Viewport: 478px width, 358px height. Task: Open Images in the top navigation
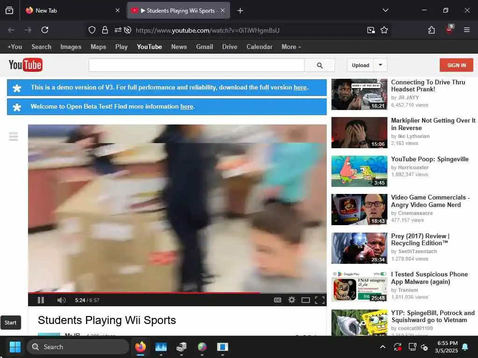click(x=71, y=47)
